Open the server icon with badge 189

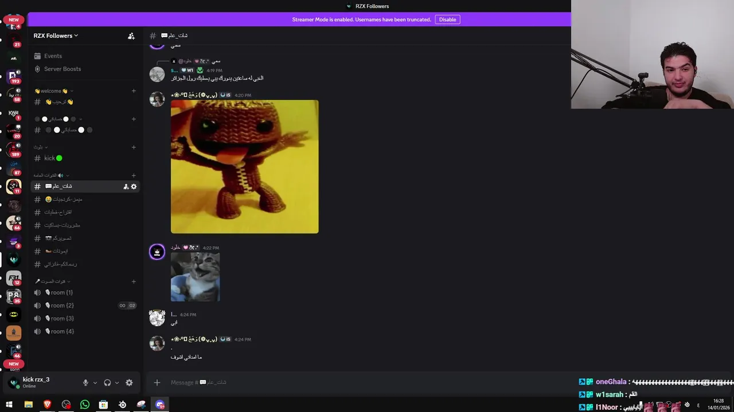click(x=14, y=149)
